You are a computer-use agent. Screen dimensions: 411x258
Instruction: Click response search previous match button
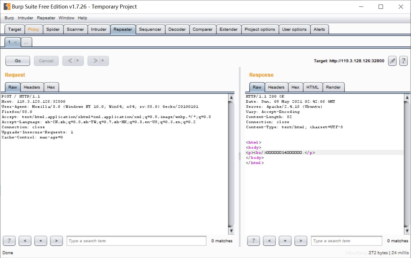[269, 241]
